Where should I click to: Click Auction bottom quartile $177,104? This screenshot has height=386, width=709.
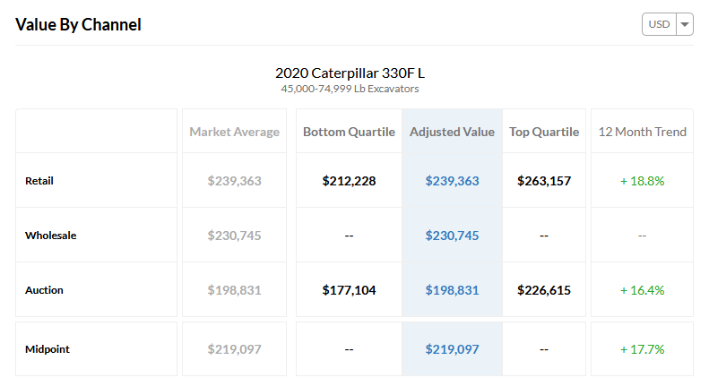[x=349, y=290]
